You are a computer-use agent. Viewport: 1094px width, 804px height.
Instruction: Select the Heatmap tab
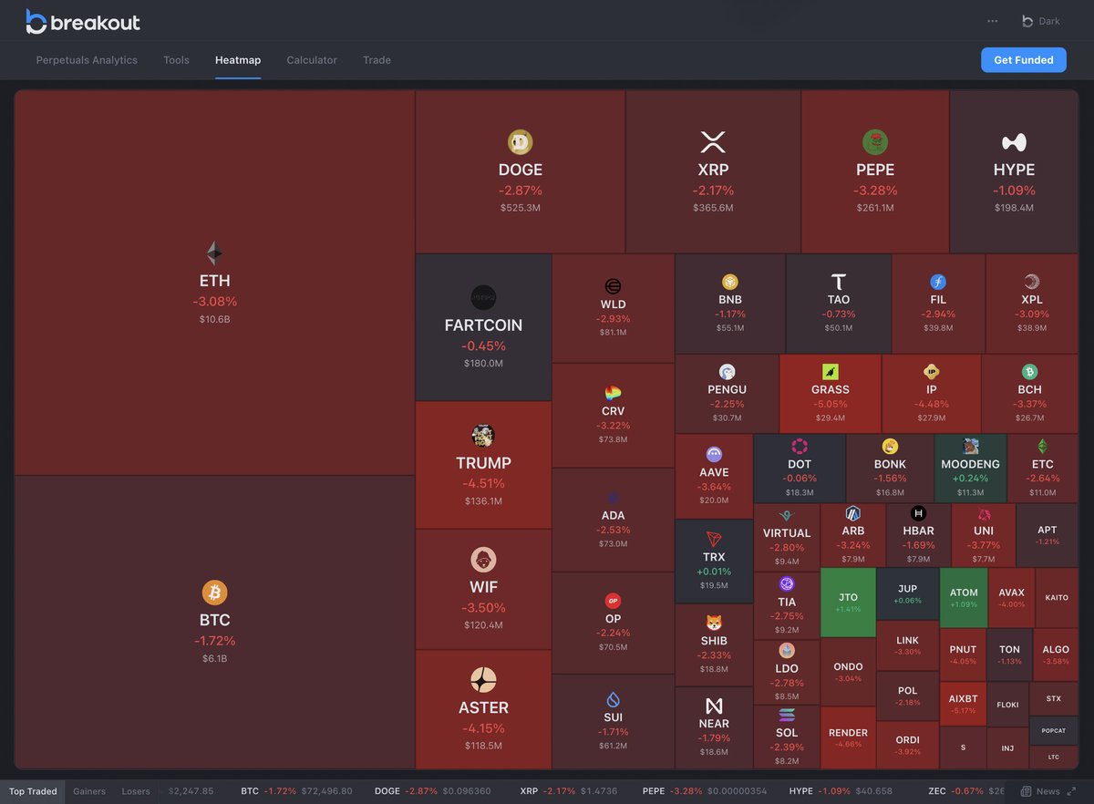click(x=238, y=60)
